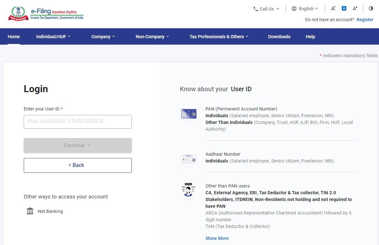
Task: Click the e-Filing Income Tax Department logo
Action: coord(46,13)
